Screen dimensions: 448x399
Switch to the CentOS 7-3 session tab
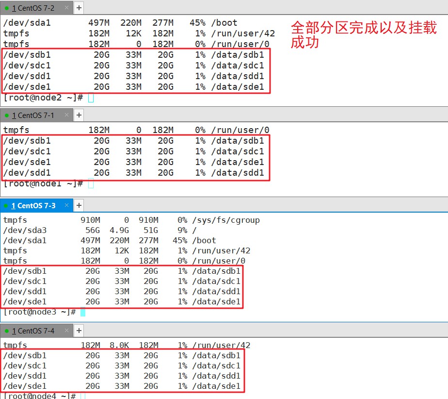pos(36,205)
